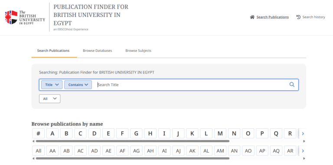Browse publications starting with N
Screen dimensions: 333x165
pyautogui.click(x=234, y=133)
